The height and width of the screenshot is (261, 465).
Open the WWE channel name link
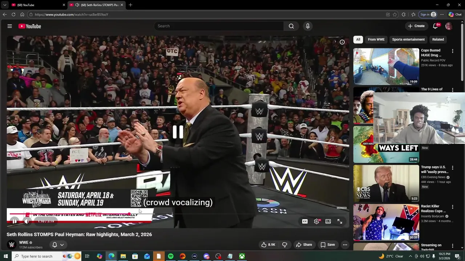[x=24, y=243]
